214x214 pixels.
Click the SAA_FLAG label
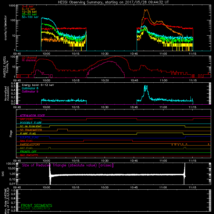pyautogui.click(x=26, y=141)
